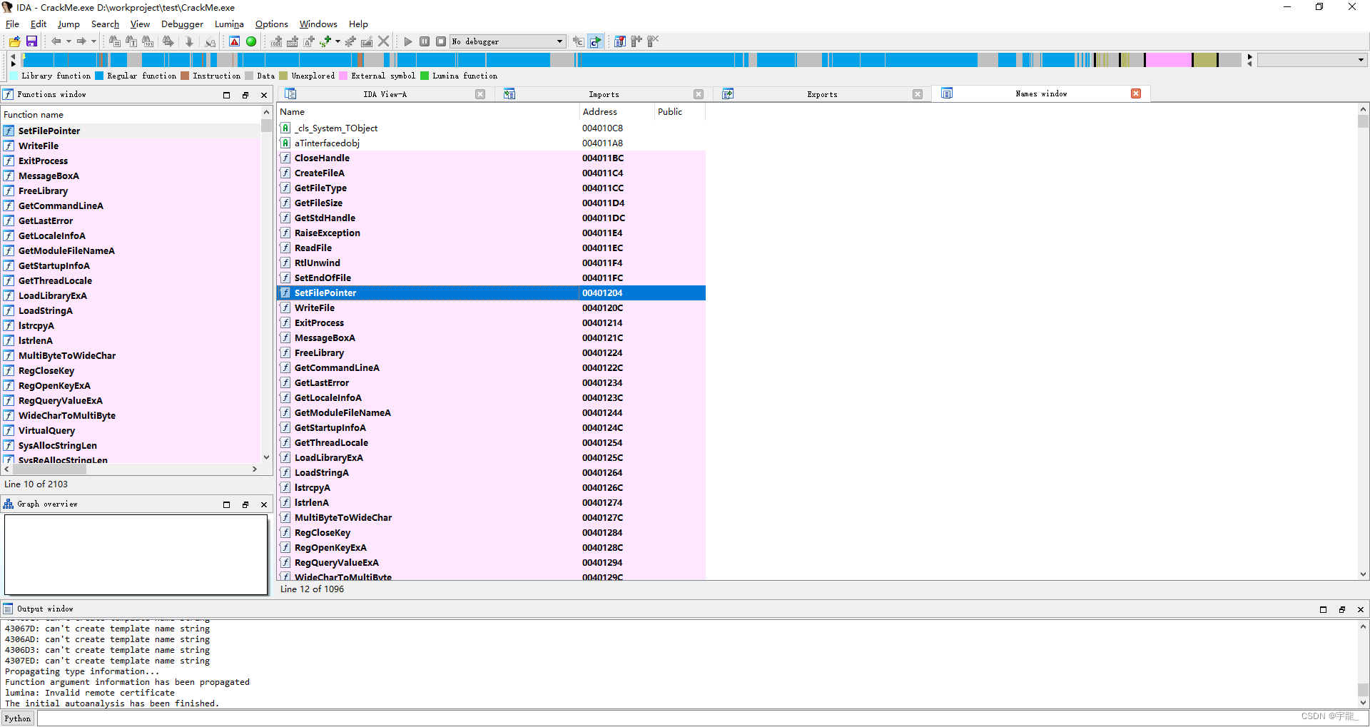Click the X delete icon in toolbar

pos(384,41)
